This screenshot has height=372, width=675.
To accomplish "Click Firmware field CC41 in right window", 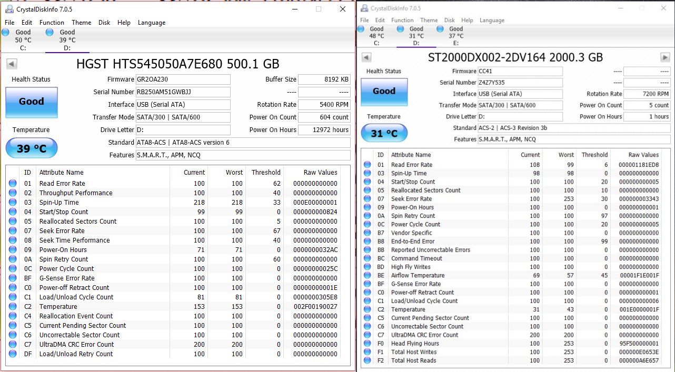I will (x=520, y=71).
